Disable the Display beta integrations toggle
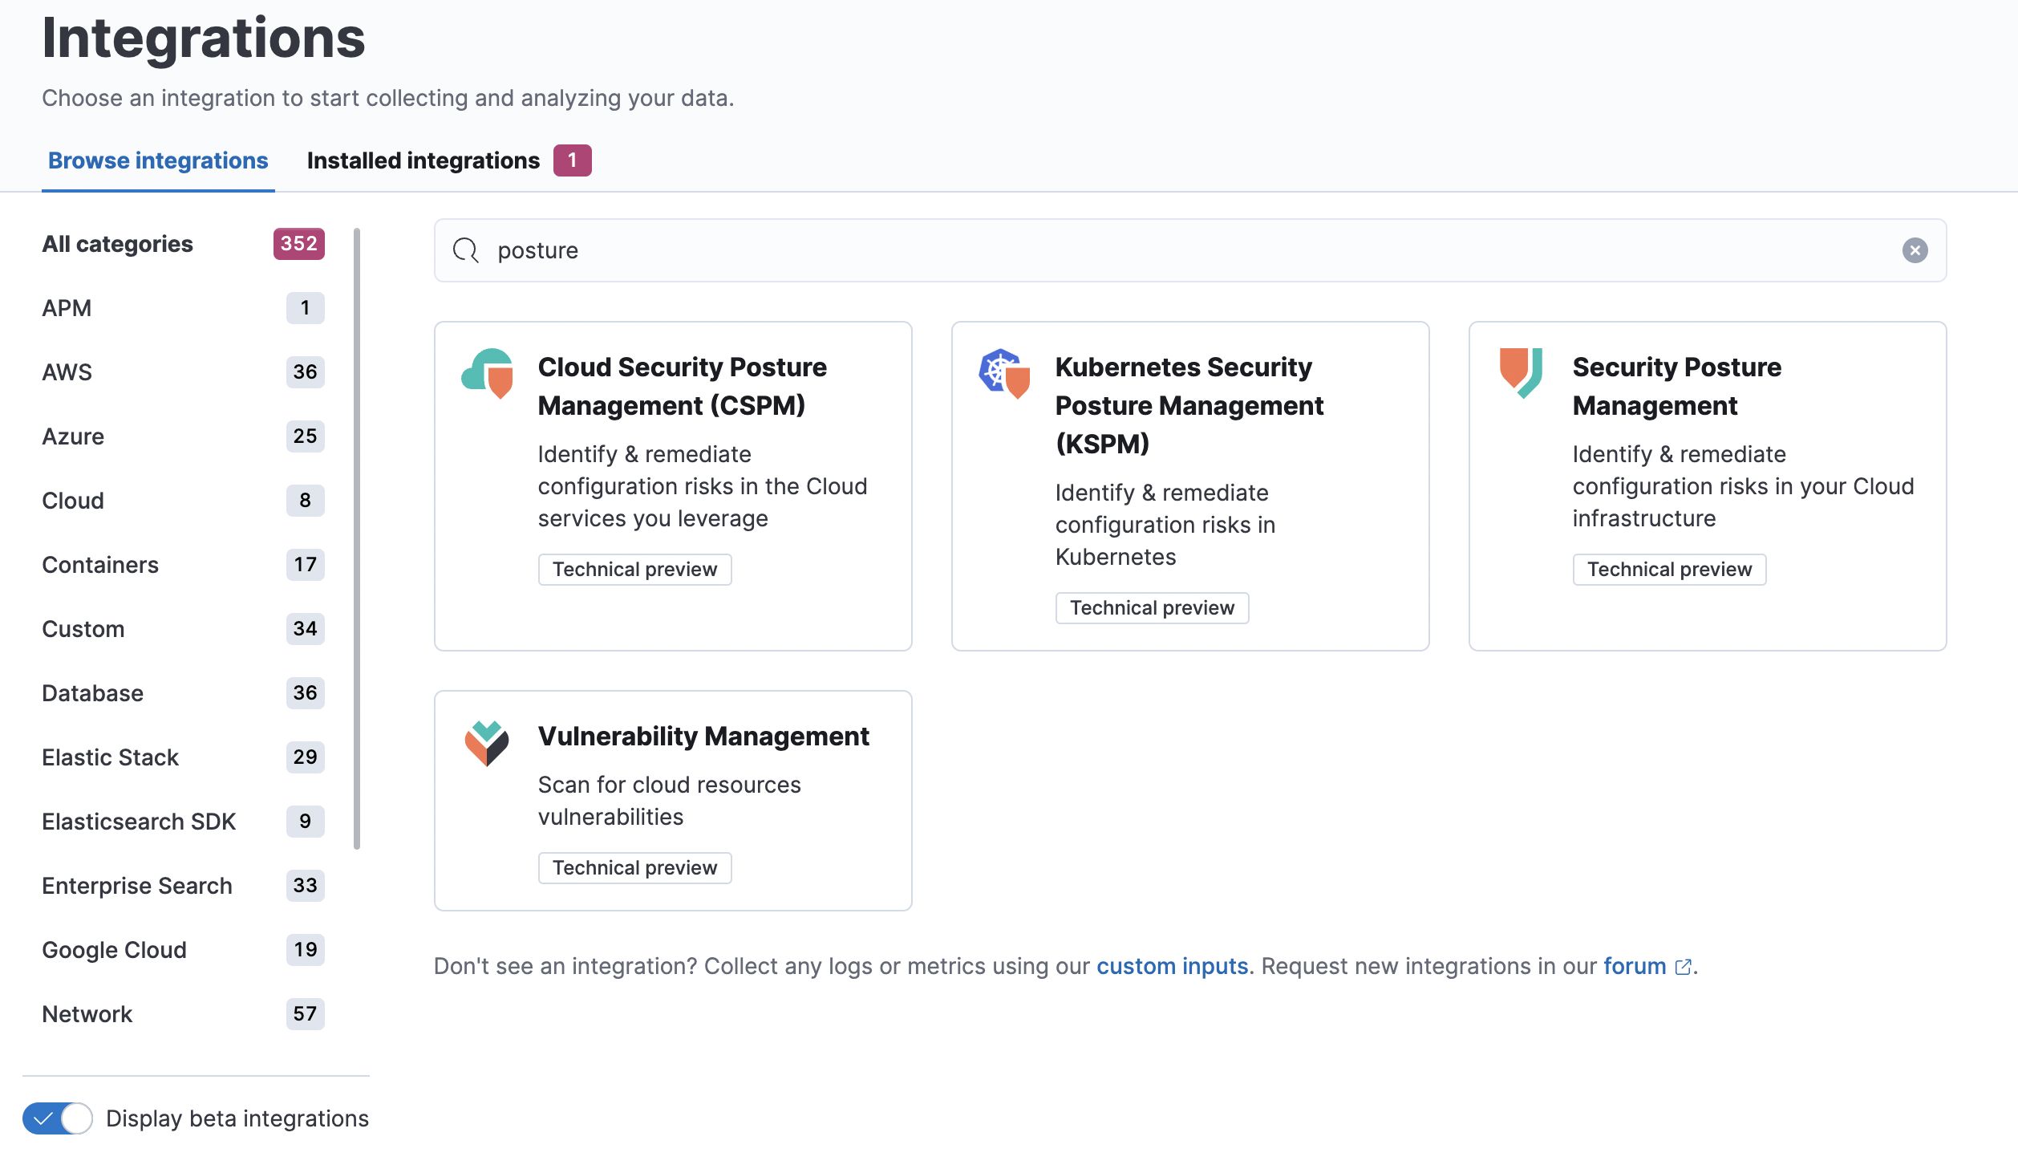The image size is (2018, 1173). point(58,1118)
